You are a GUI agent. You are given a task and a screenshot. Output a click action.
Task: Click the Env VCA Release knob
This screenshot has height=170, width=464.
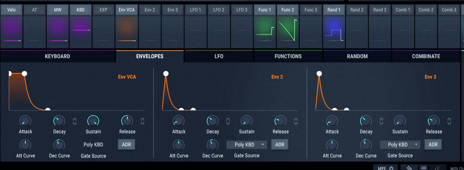click(x=127, y=121)
